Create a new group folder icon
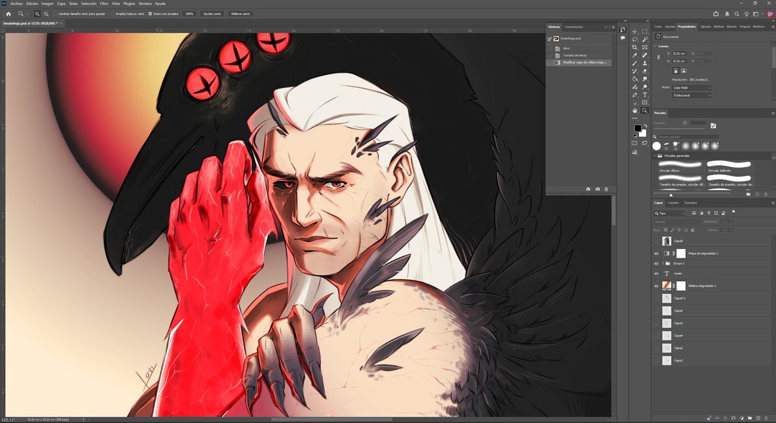This screenshot has height=423, width=776. click(749, 418)
